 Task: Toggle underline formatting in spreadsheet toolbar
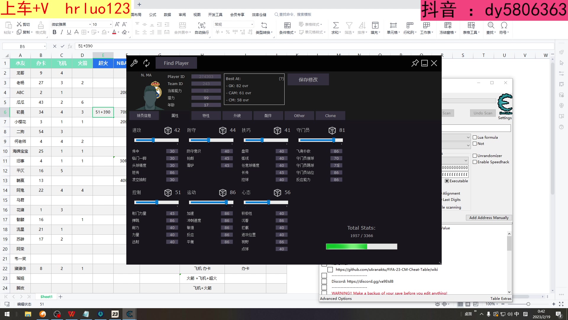coord(69,32)
